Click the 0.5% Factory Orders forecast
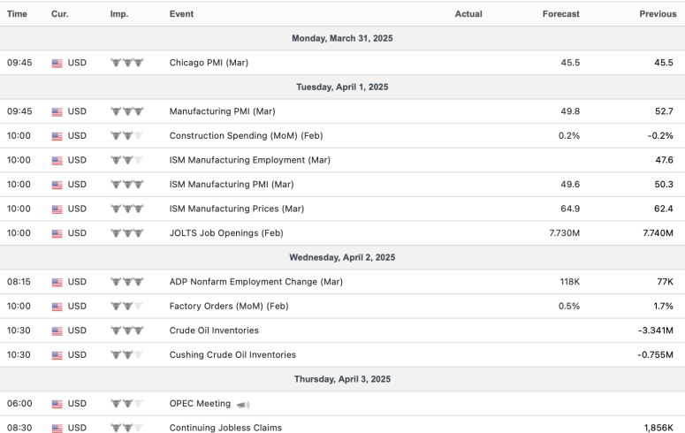Screen dimensions: 685x433 (x=569, y=306)
